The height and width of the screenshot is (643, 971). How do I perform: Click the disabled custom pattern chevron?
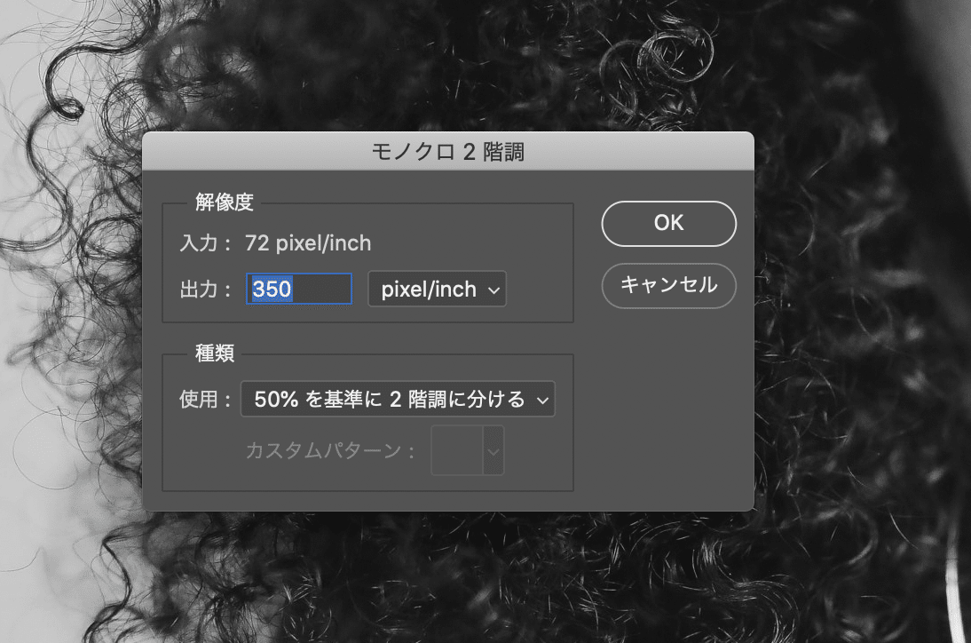coord(493,450)
